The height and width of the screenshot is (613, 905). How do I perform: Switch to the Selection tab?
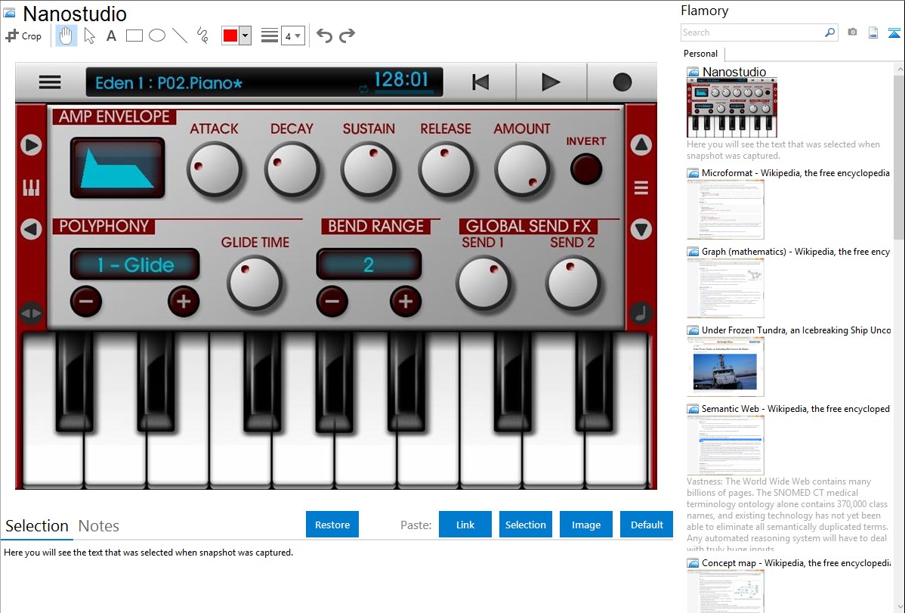(x=37, y=526)
